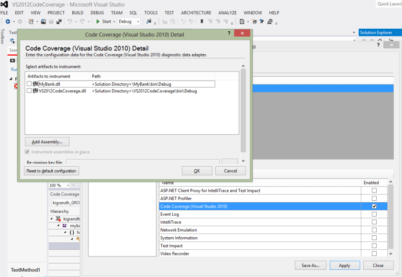Click the failed test icon in Test Explorer
The height and width of the screenshot is (277, 402).
[x=16, y=85]
